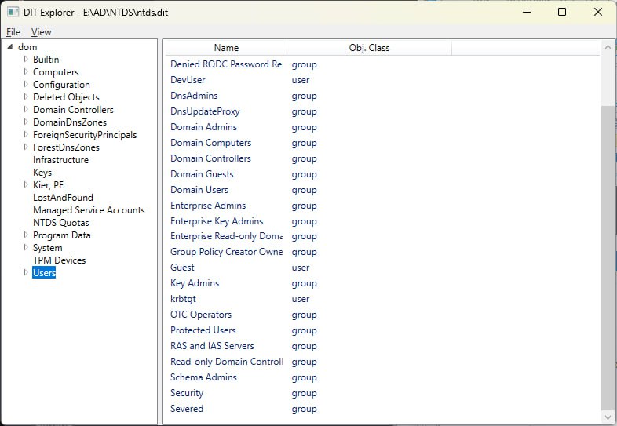Open the View menu

(x=42, y=32)
